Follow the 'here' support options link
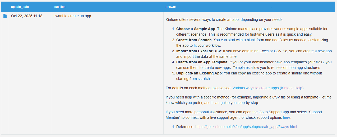Screen dimensions: 337x137 287,117
